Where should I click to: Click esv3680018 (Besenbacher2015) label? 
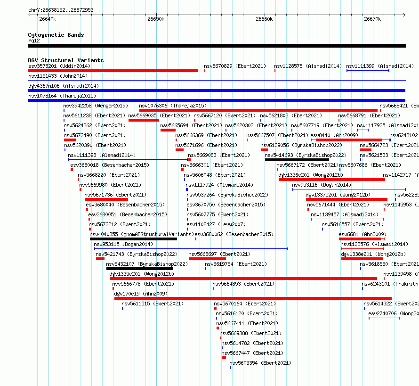110,165
